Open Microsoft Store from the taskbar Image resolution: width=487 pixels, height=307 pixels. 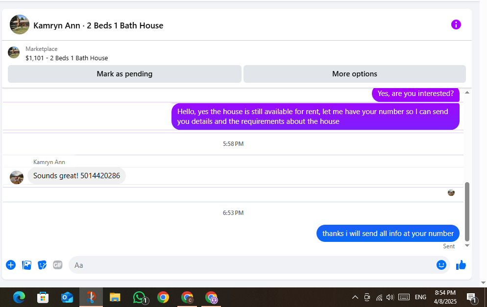[43, 297]
